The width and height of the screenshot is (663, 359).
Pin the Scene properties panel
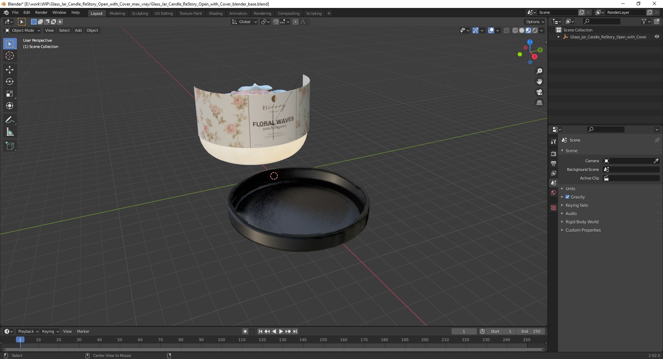pos(657,140)
